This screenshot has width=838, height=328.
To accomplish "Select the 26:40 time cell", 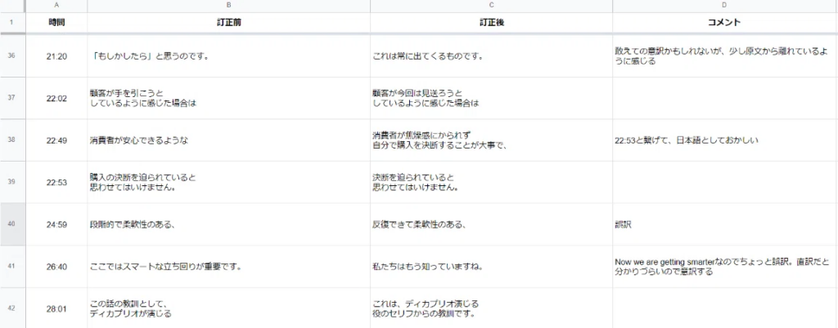I will coord(56,266).
